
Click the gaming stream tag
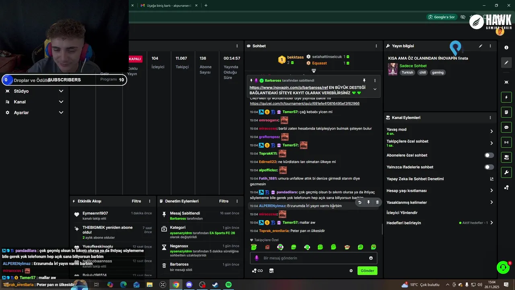438,72
